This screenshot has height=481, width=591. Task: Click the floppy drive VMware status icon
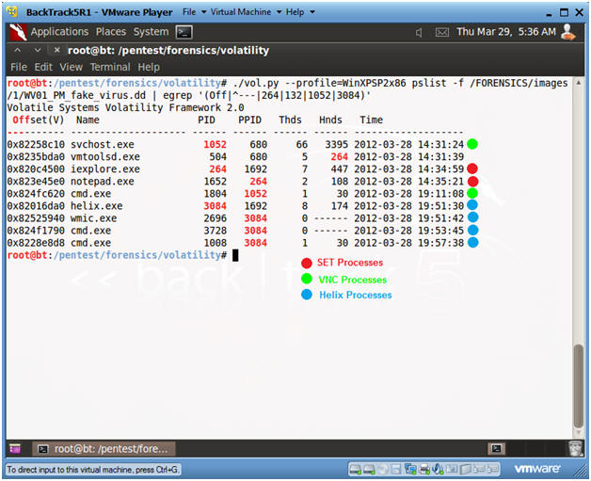coord(396,470)
